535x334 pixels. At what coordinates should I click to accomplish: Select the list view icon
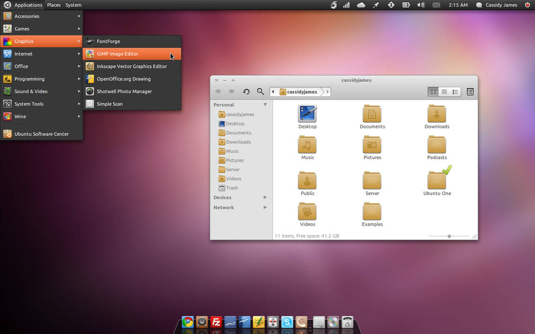click(x=444, y=92)
